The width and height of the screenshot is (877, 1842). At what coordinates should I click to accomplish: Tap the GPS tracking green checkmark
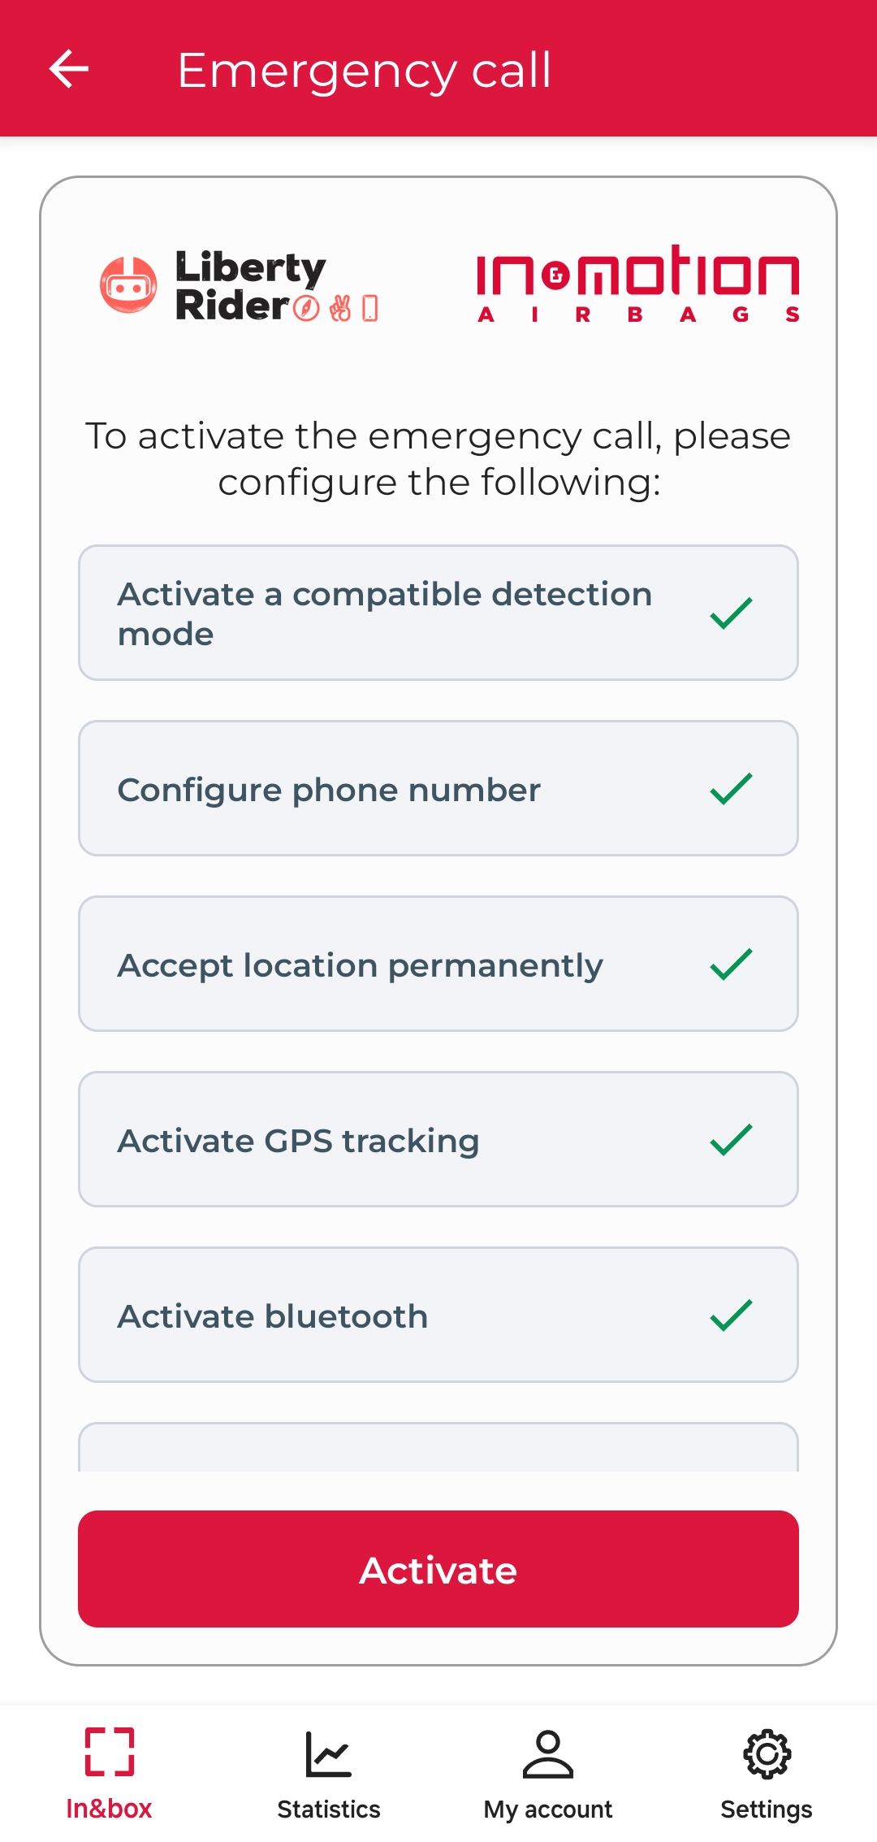731,1140
